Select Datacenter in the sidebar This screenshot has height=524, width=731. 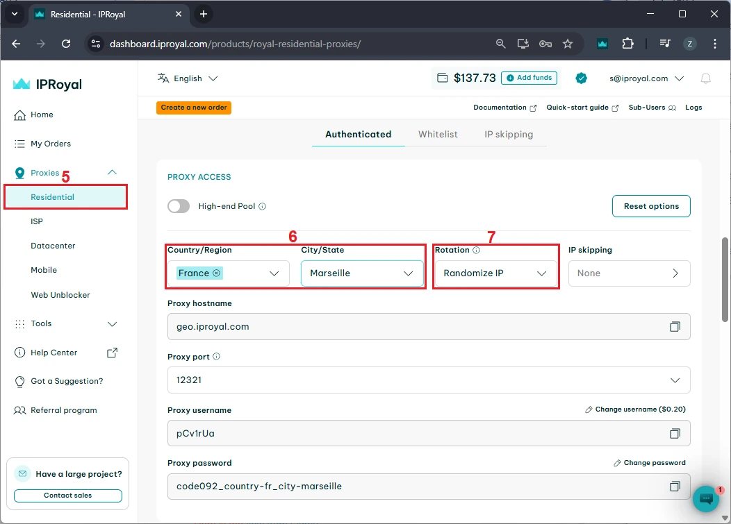point(53,246)
